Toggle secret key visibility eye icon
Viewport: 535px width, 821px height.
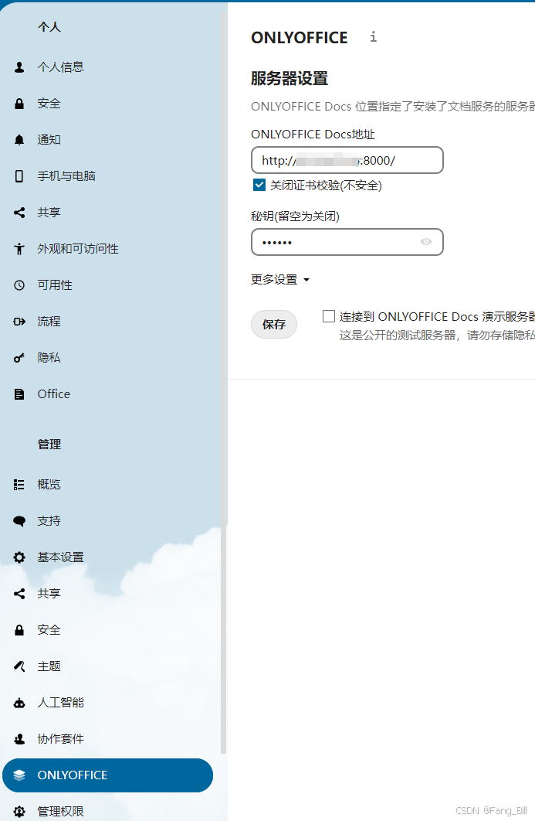pos(426,241)
